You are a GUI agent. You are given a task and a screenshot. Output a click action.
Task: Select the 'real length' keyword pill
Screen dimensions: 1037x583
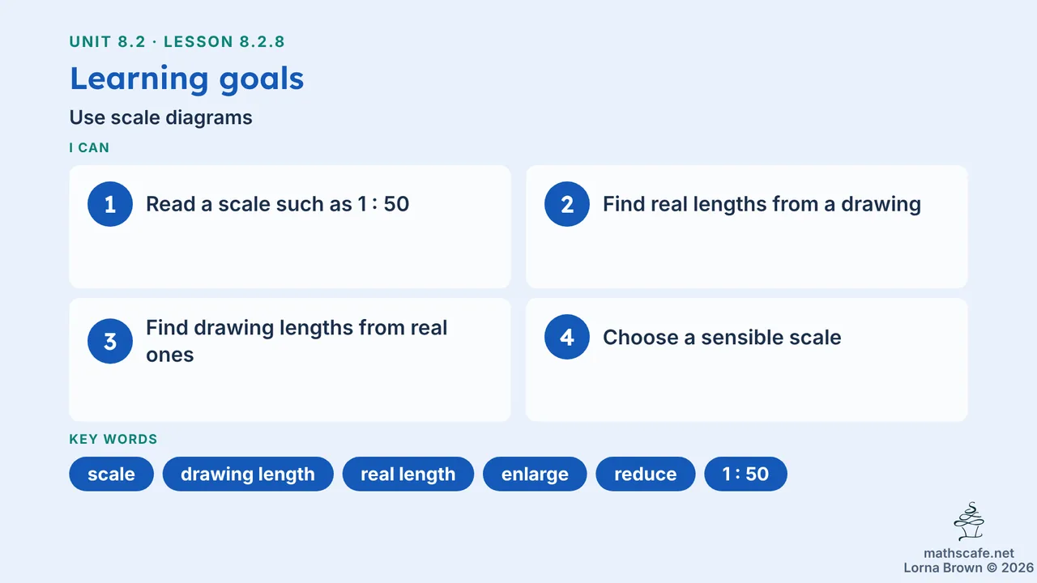tap(408, 474)
